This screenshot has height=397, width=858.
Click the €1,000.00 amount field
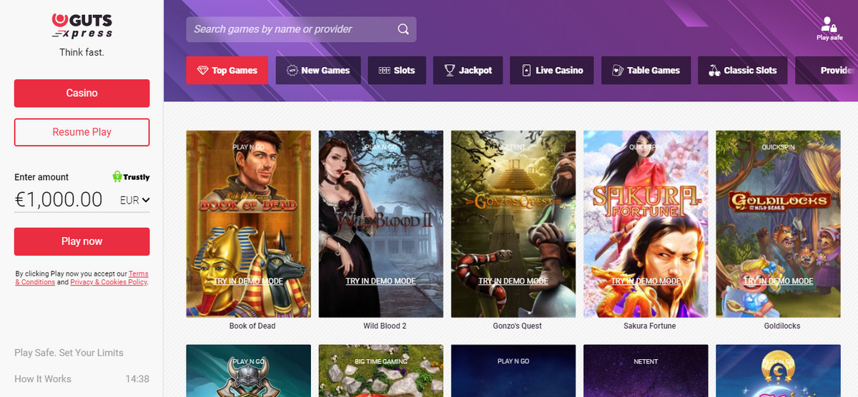pos(59,200)
